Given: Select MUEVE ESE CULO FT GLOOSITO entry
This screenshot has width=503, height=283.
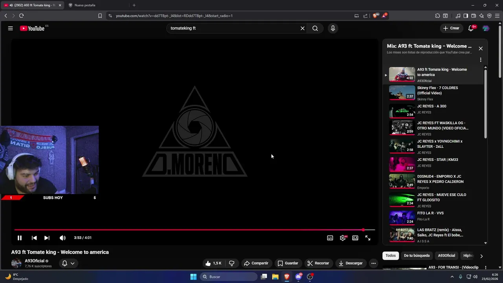Looking at the screenshot, I should 434,200.
